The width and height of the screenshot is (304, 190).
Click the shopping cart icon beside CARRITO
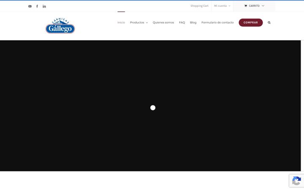[x=245, y=6]
